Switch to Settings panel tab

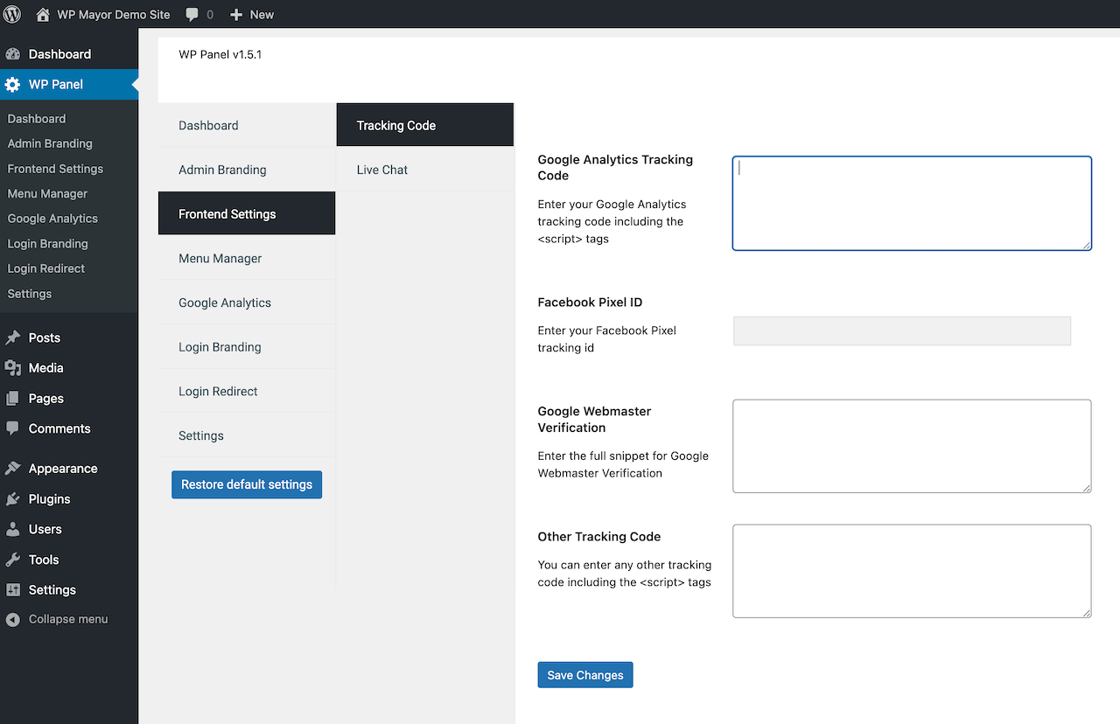tap(247, 435)
